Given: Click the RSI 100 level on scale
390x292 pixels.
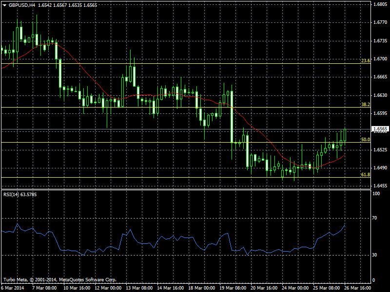Looking at the screenshot, I should tap(376, 194).
